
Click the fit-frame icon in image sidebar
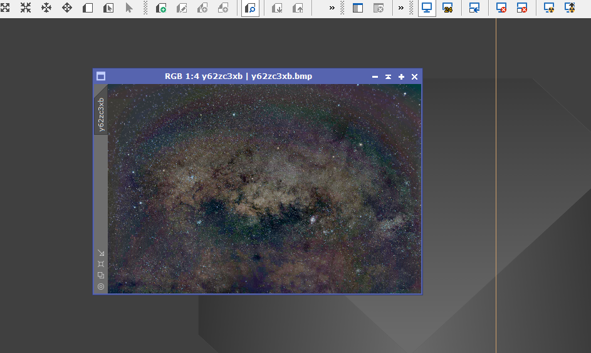[101, 264]
